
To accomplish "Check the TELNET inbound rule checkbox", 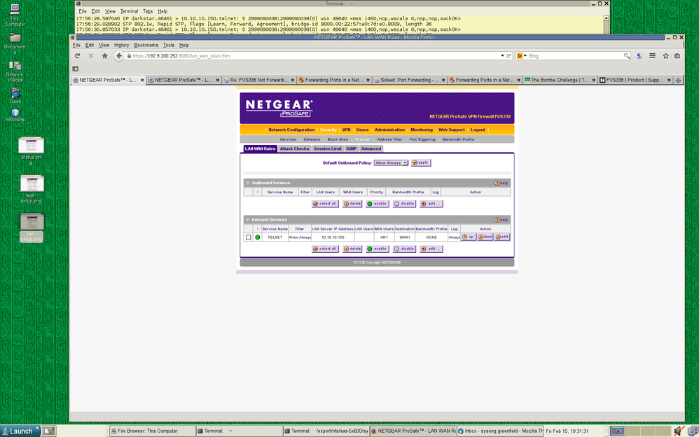I will pos(248,237).
